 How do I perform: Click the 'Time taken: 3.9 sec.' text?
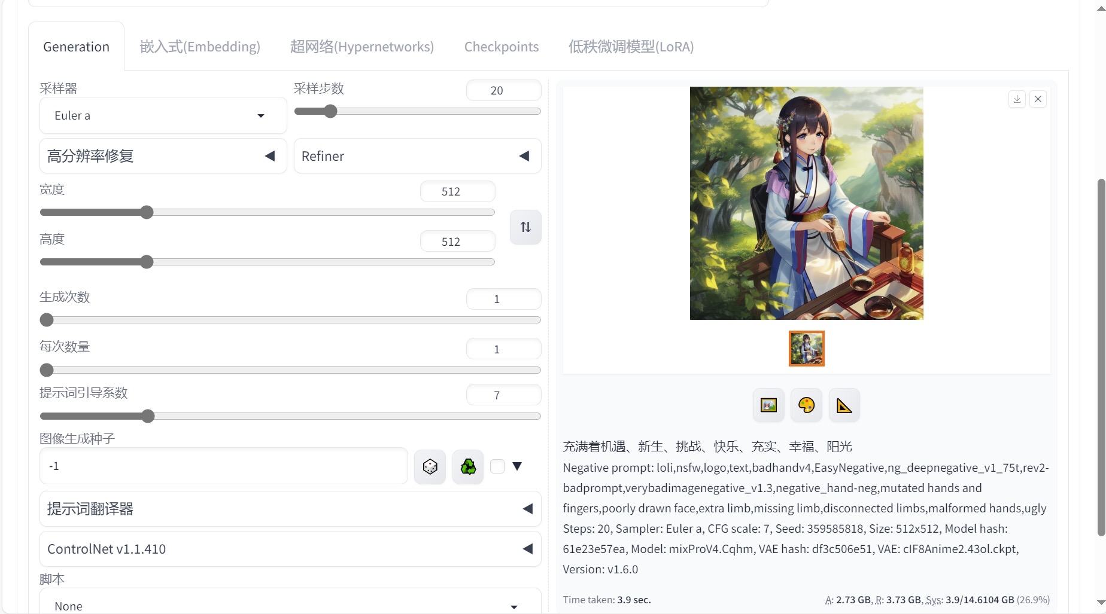pos(607,600)
